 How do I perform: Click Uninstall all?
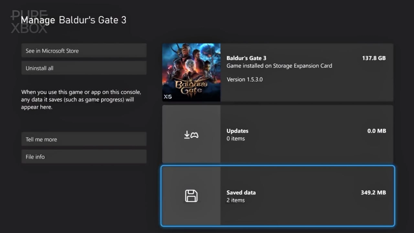[x=84, y=68]
